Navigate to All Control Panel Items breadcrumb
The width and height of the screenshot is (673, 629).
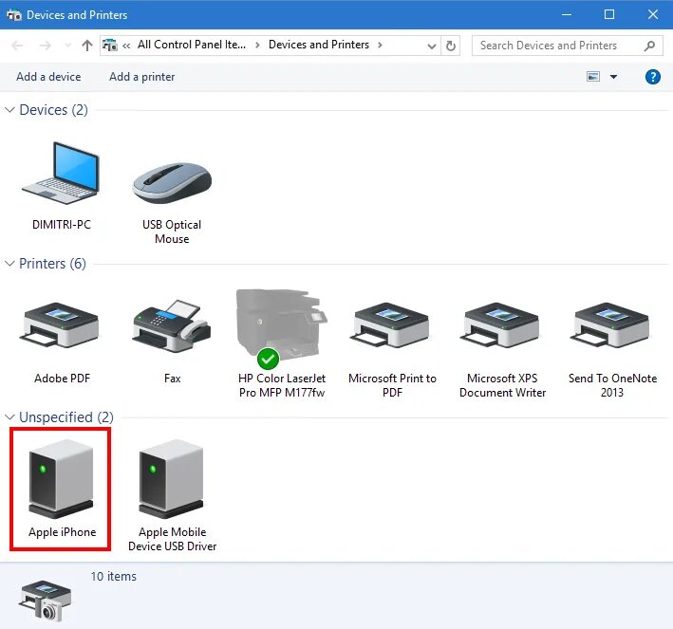tap(192, 45)
